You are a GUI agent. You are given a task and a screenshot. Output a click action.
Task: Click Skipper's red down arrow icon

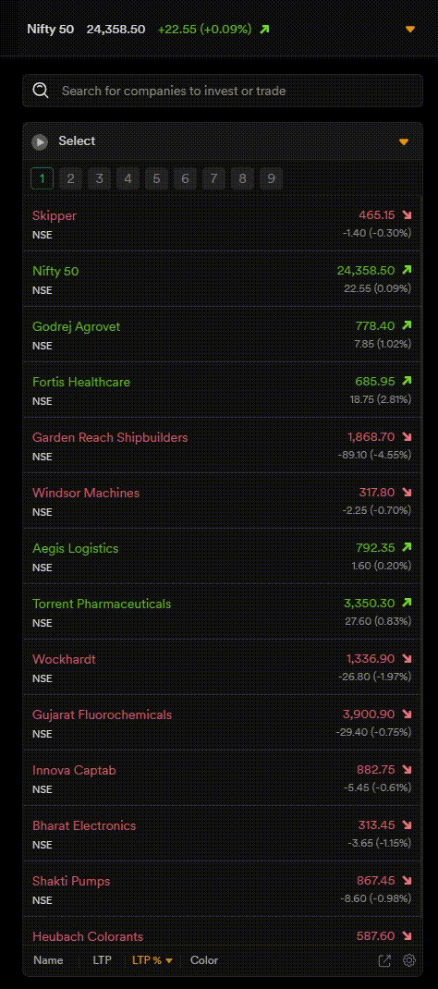click(408, 215)
